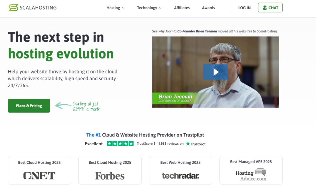Click the LOG IN link
316x195 pixels.
coord(244,8)
